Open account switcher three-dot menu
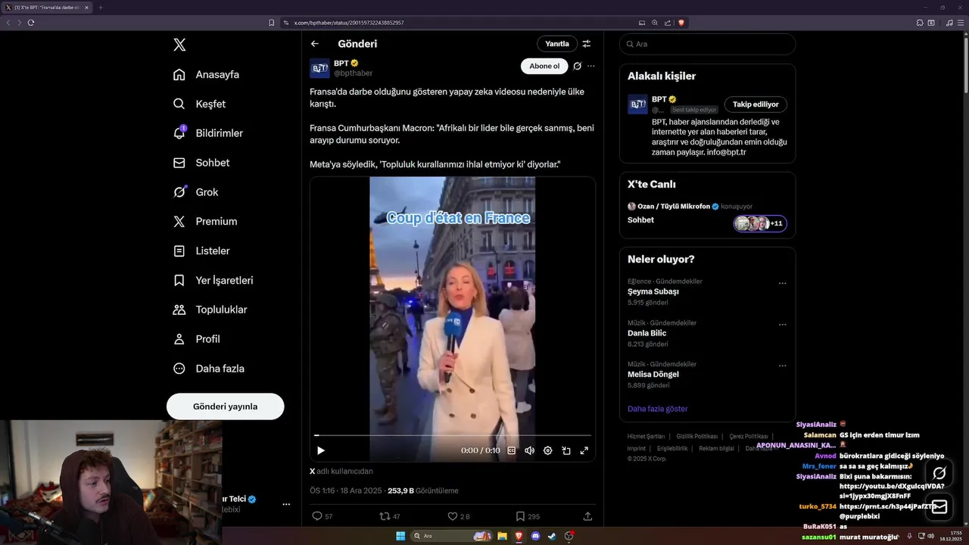Image resolution: width=969 pixels, height=545 pixels. click(x=286, y=504)
